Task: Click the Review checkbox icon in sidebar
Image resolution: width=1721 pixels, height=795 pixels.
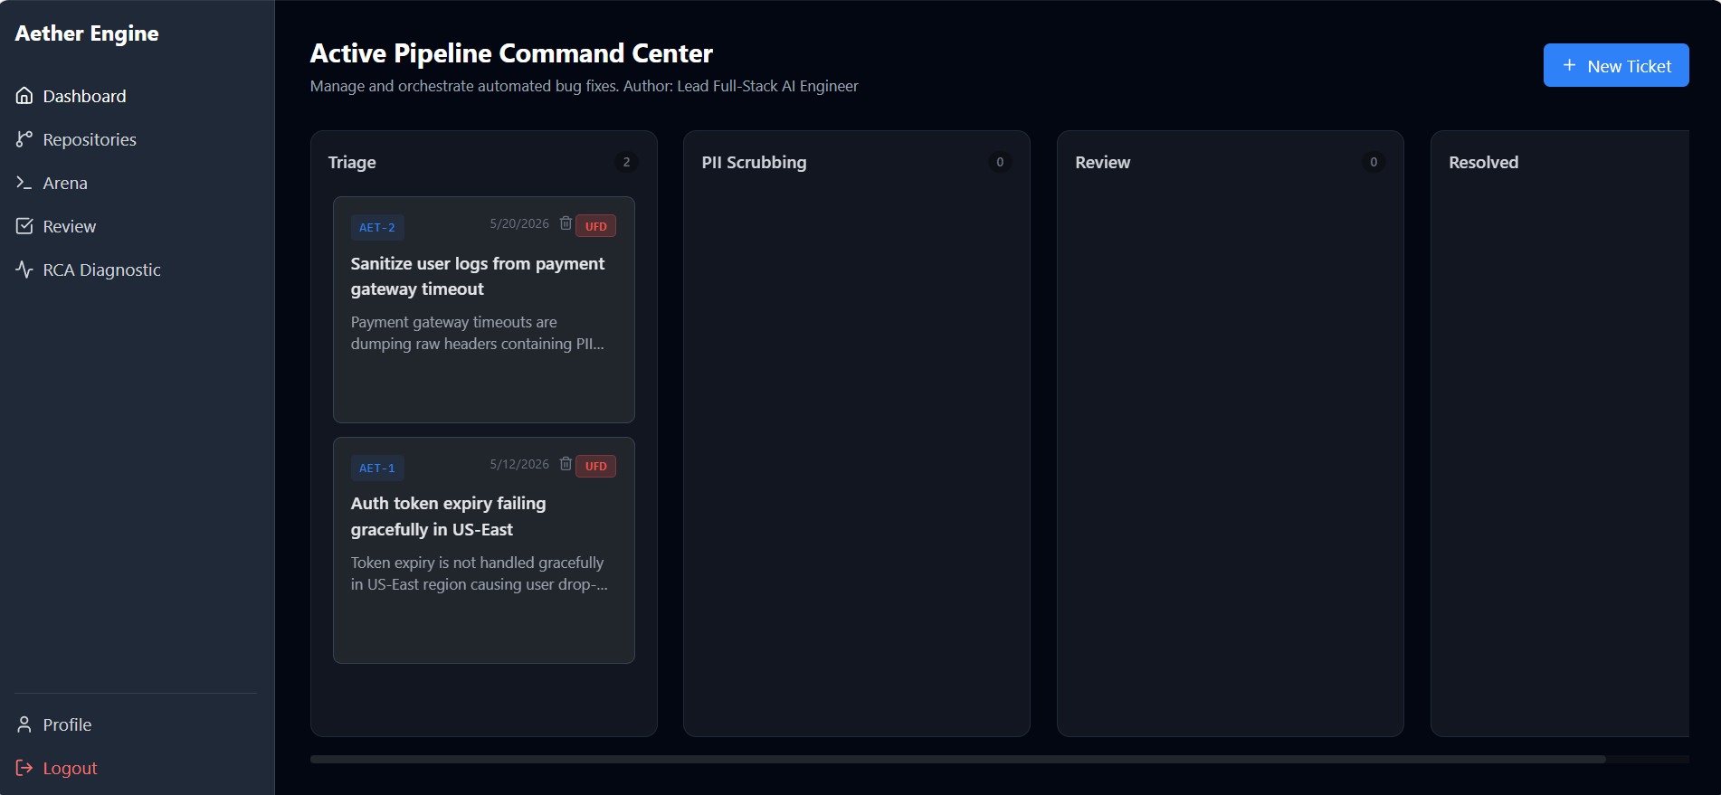Action: (x=24, y=226)
